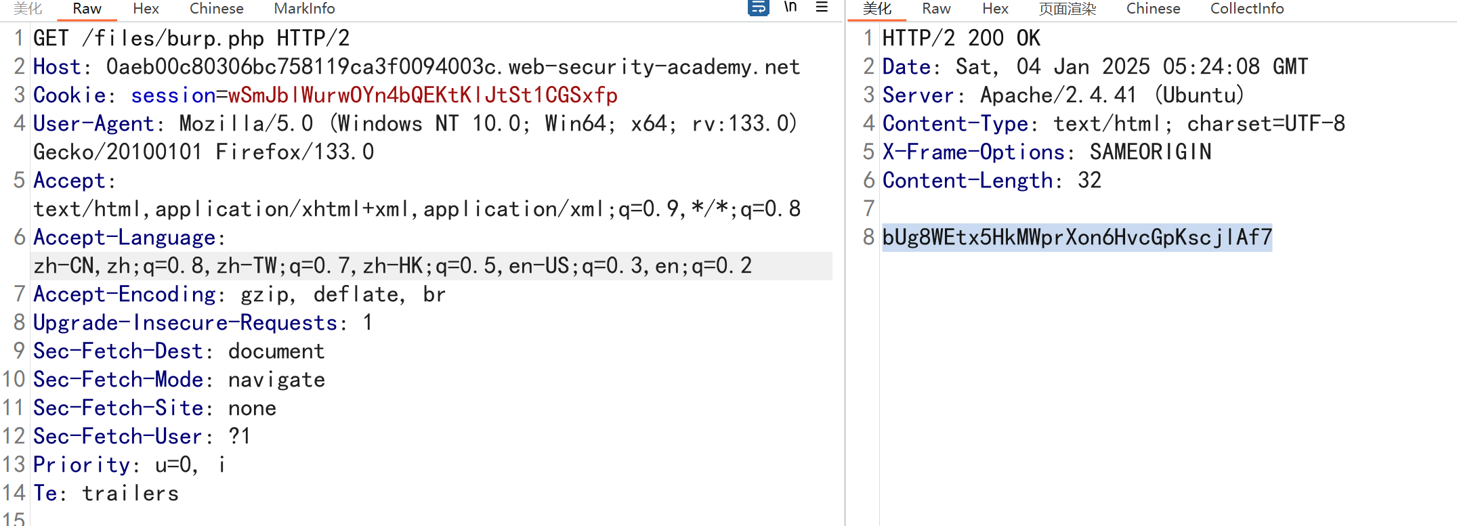This screenshot has height=526, width=1457.
Task: Open the Hex tab in request panel
Action: pos(146,9)
